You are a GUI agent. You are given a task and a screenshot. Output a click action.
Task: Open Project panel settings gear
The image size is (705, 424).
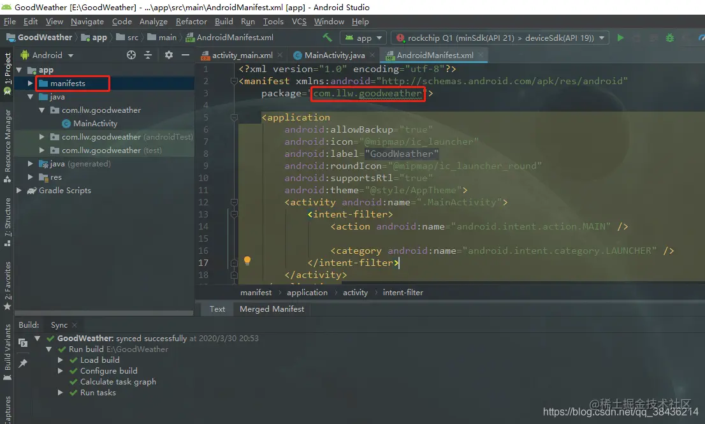pos(169,55)
